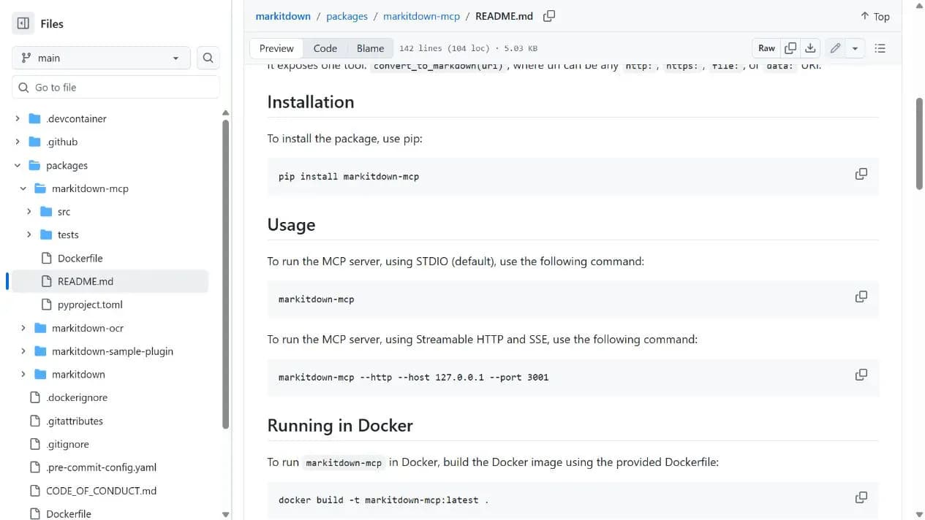Open the markitdown-mcp breadcrumb link
925x520 pixels.
point(421,16)
